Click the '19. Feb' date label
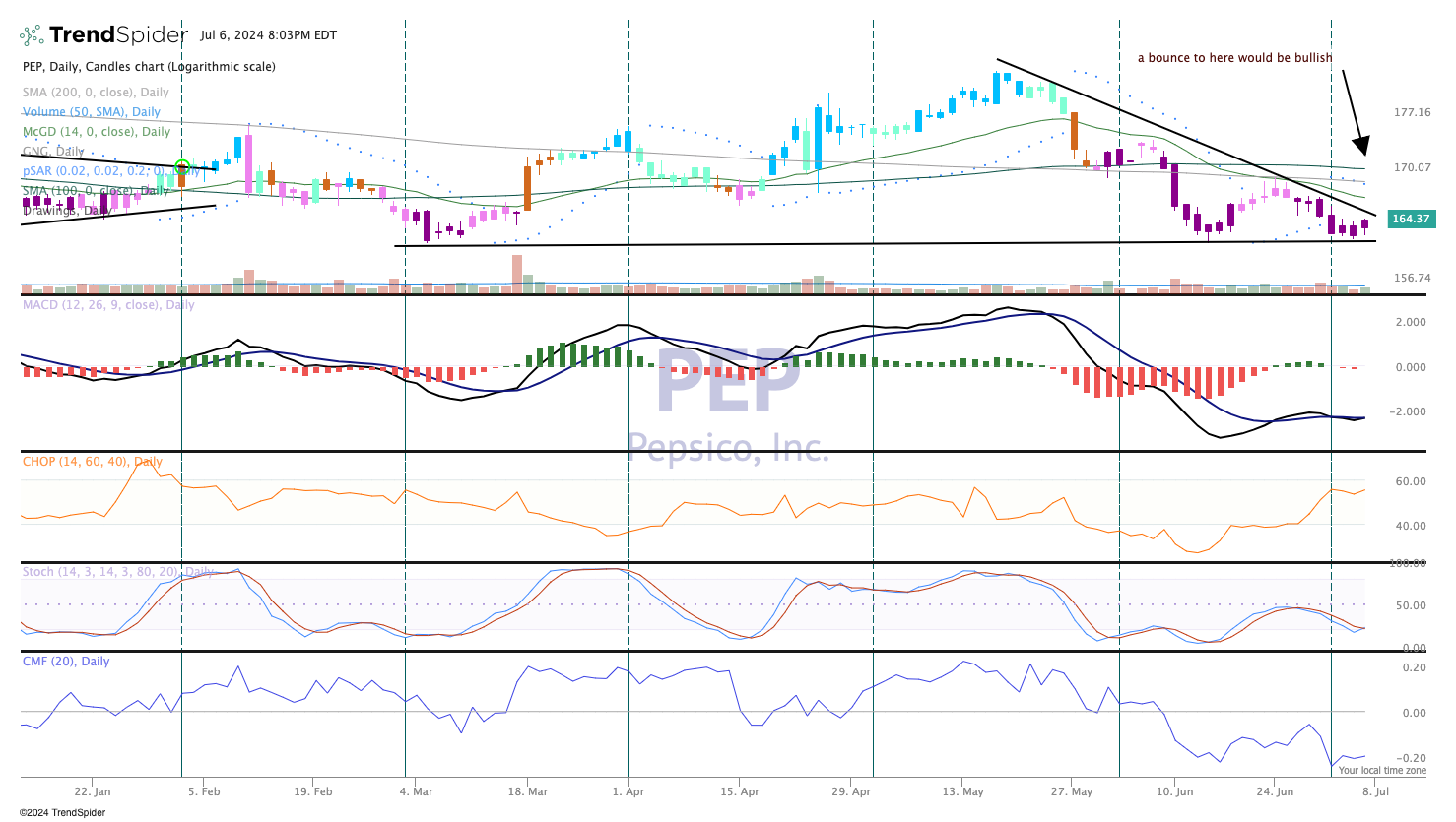 click(313, 791)
